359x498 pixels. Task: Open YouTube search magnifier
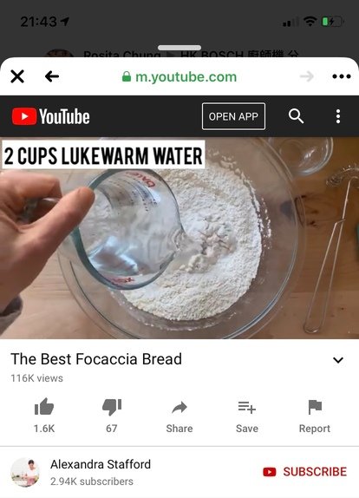pyautogui.click(x=296, y=116)
